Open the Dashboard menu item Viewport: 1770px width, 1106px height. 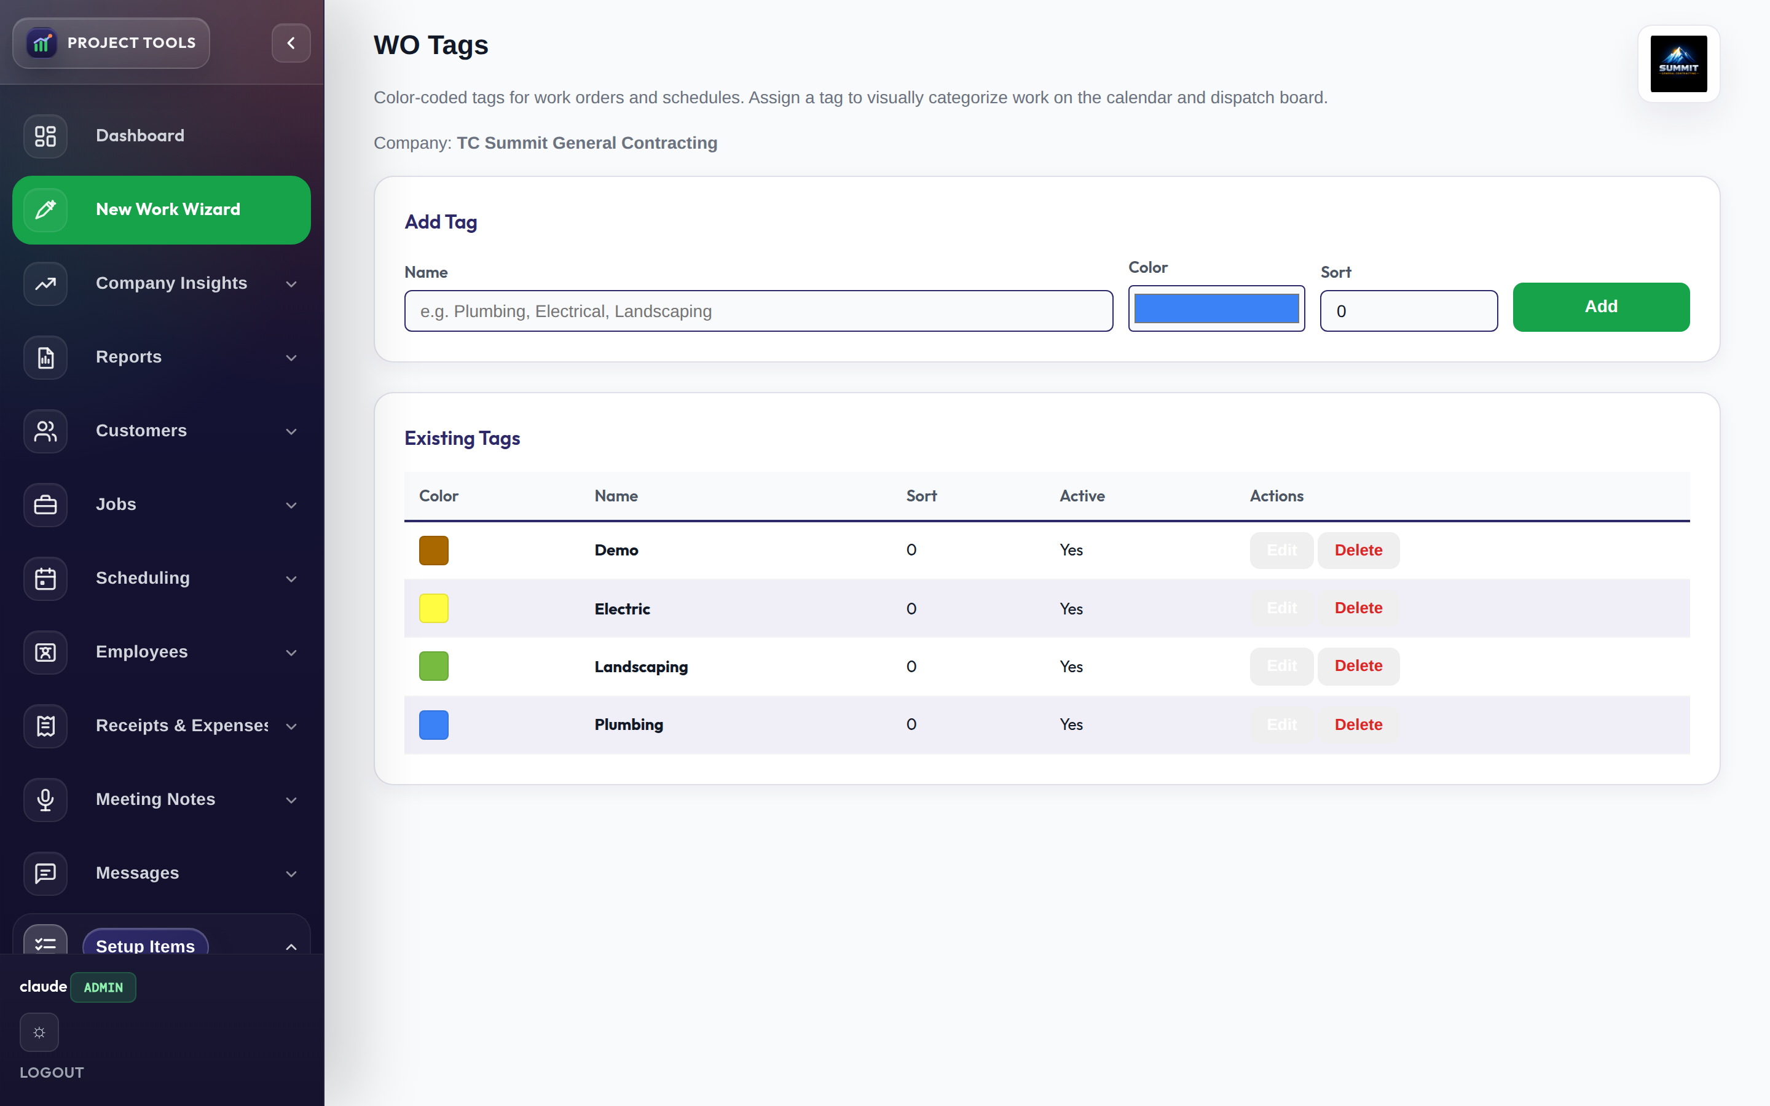(162, 136)
